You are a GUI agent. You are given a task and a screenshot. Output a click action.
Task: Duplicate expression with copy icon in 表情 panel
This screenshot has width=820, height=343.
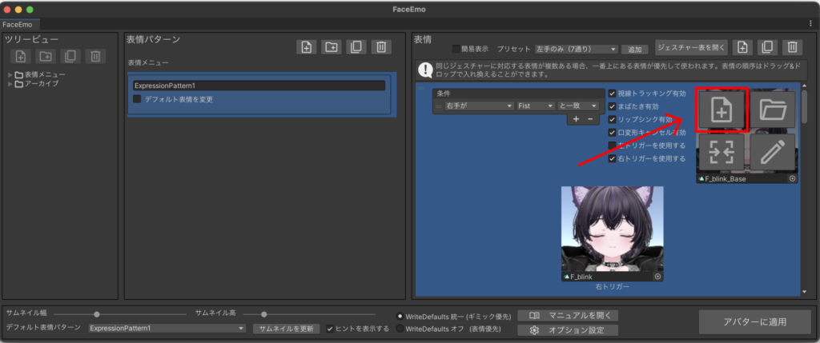(x=768, y=47)
